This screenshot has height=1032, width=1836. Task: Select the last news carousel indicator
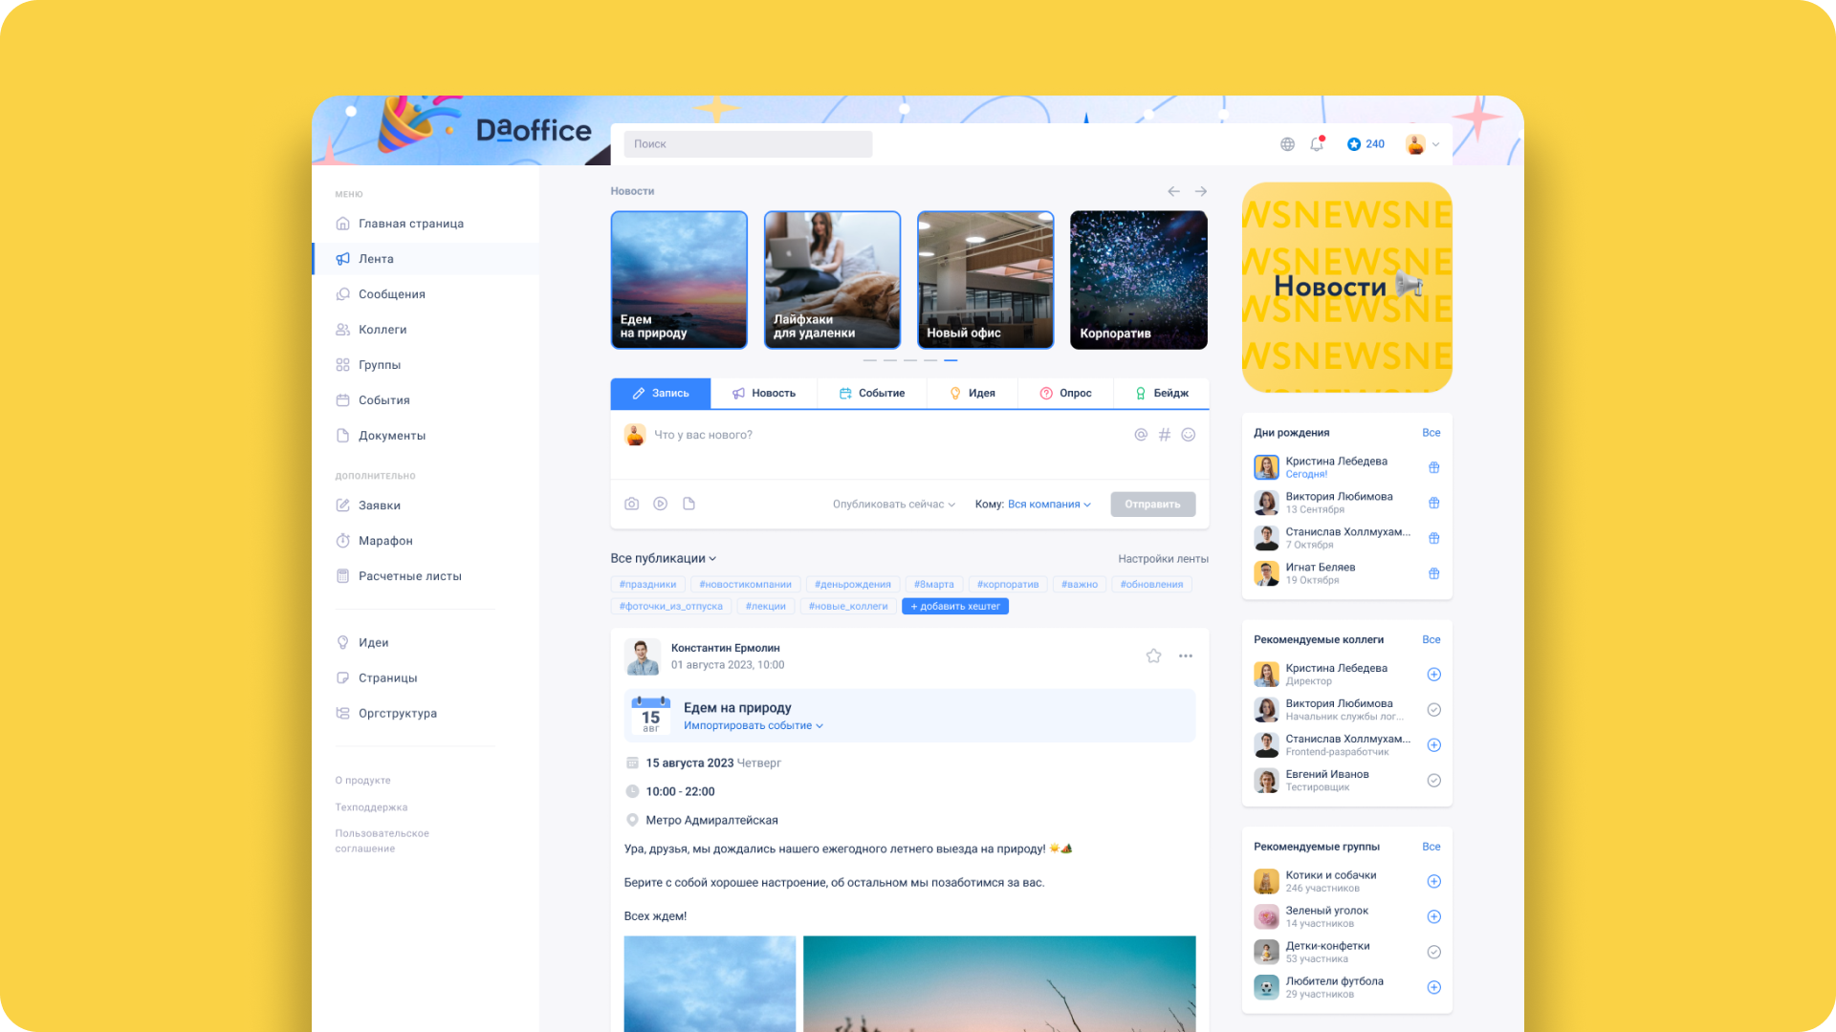coord(951,360)
